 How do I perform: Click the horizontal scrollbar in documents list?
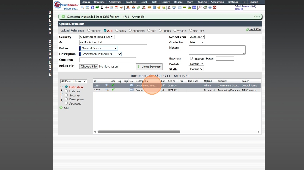[139, 132]
